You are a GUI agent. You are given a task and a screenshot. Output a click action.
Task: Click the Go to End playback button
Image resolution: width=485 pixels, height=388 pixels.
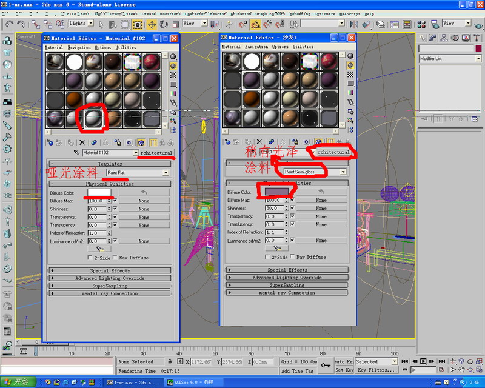point(442,361)
